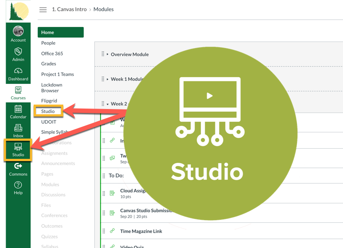Open People in course navigation
The image size is (343, 248).
pos(48,43)
